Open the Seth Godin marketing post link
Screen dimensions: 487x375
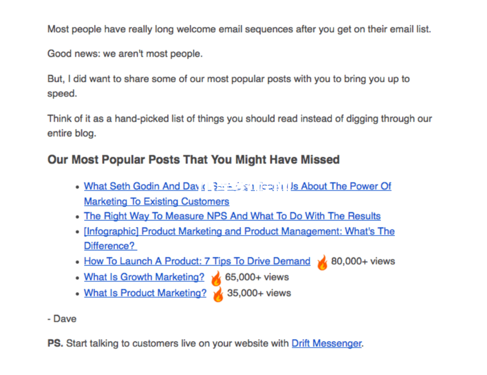coord(237,186)
